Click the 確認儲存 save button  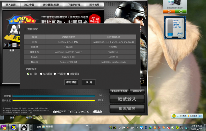point(71,82)
